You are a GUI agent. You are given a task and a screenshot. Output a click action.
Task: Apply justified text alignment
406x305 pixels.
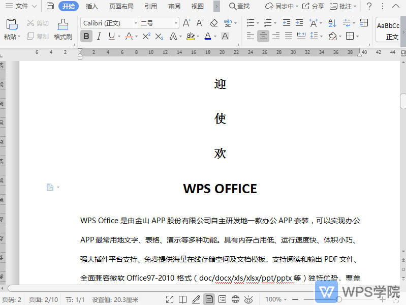289,36
